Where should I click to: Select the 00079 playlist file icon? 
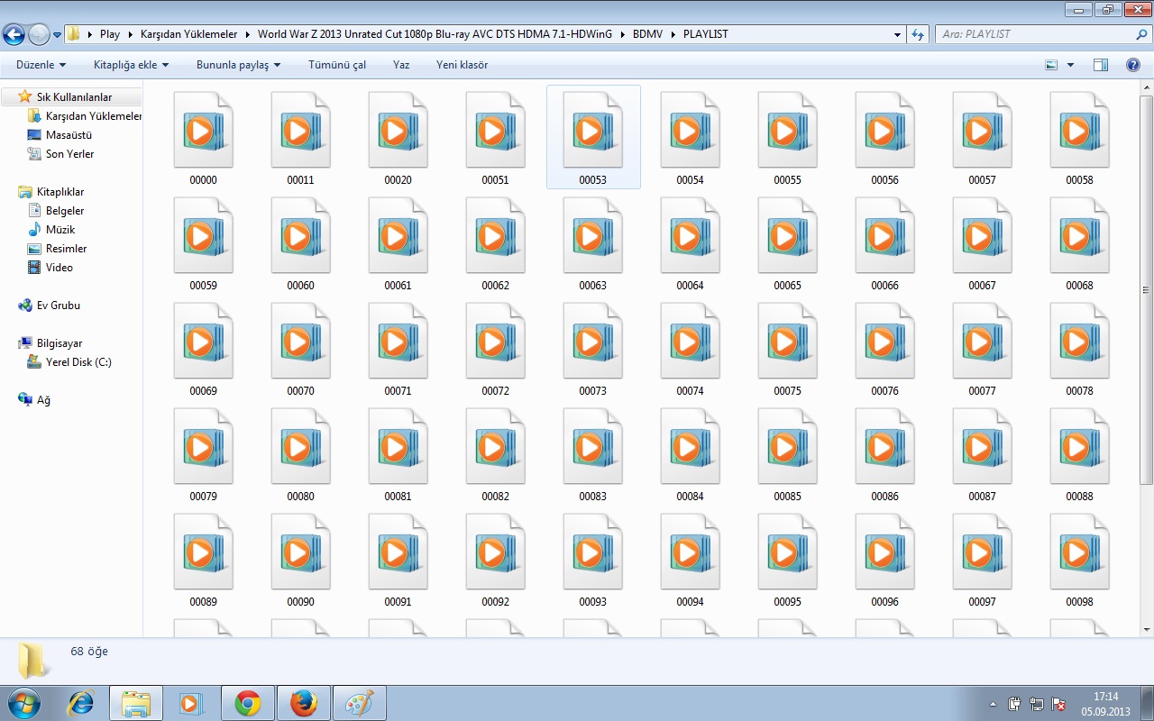(203, 447)
